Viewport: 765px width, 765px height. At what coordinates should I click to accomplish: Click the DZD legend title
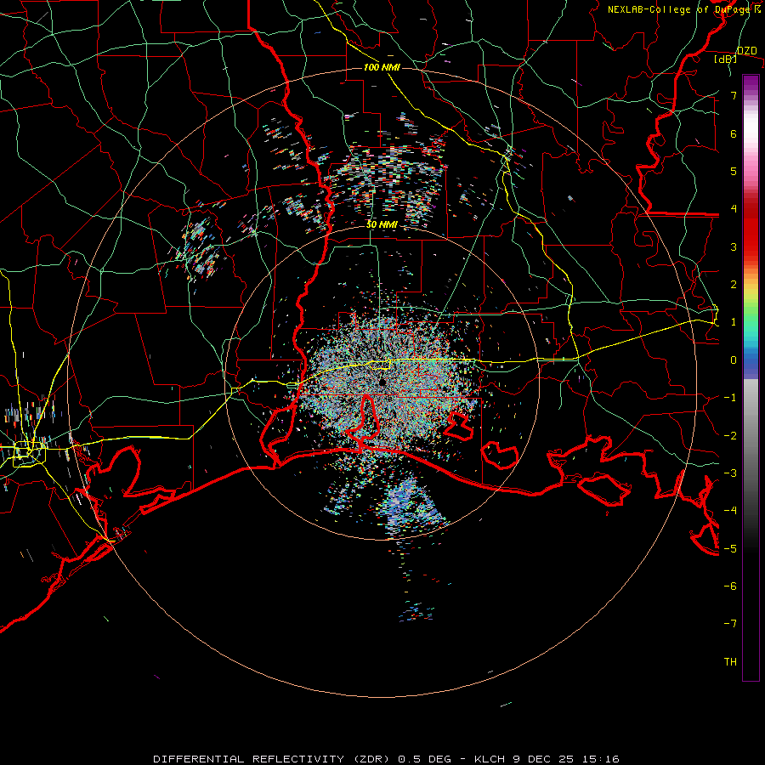tap(746, 51)
